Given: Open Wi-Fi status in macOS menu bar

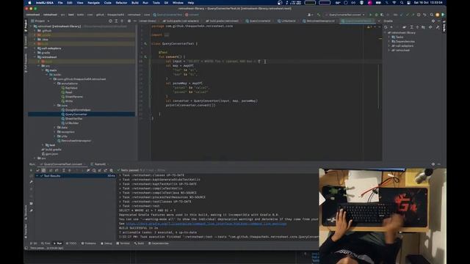Looking at the screenshot, I should [x=394, y=3].
